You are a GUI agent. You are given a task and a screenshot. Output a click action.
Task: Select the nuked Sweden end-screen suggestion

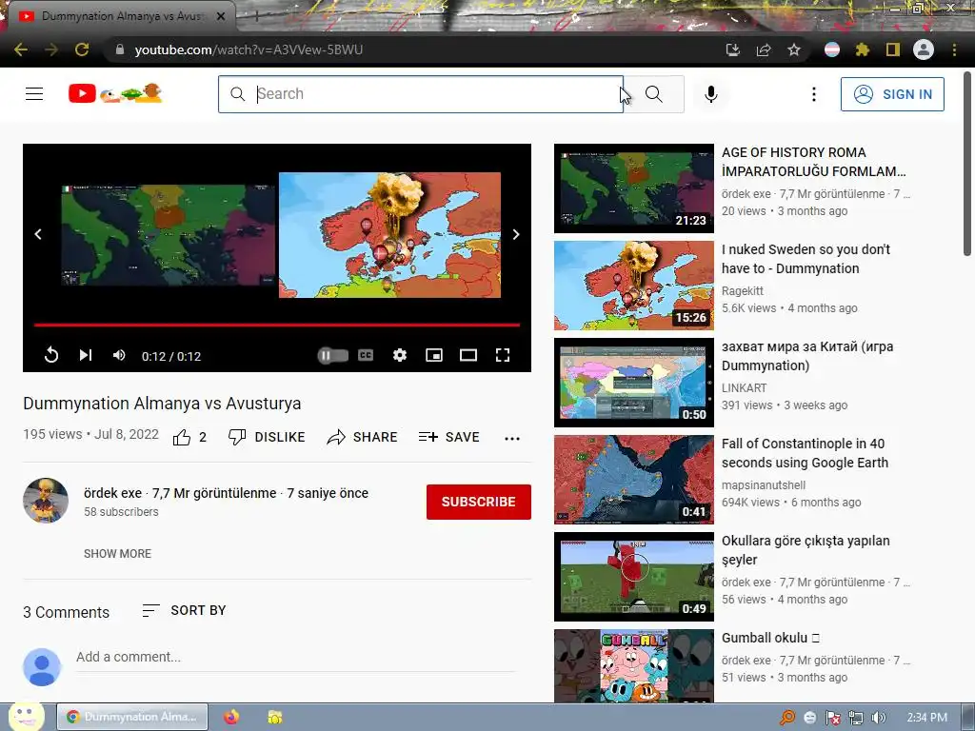point(389,235)
